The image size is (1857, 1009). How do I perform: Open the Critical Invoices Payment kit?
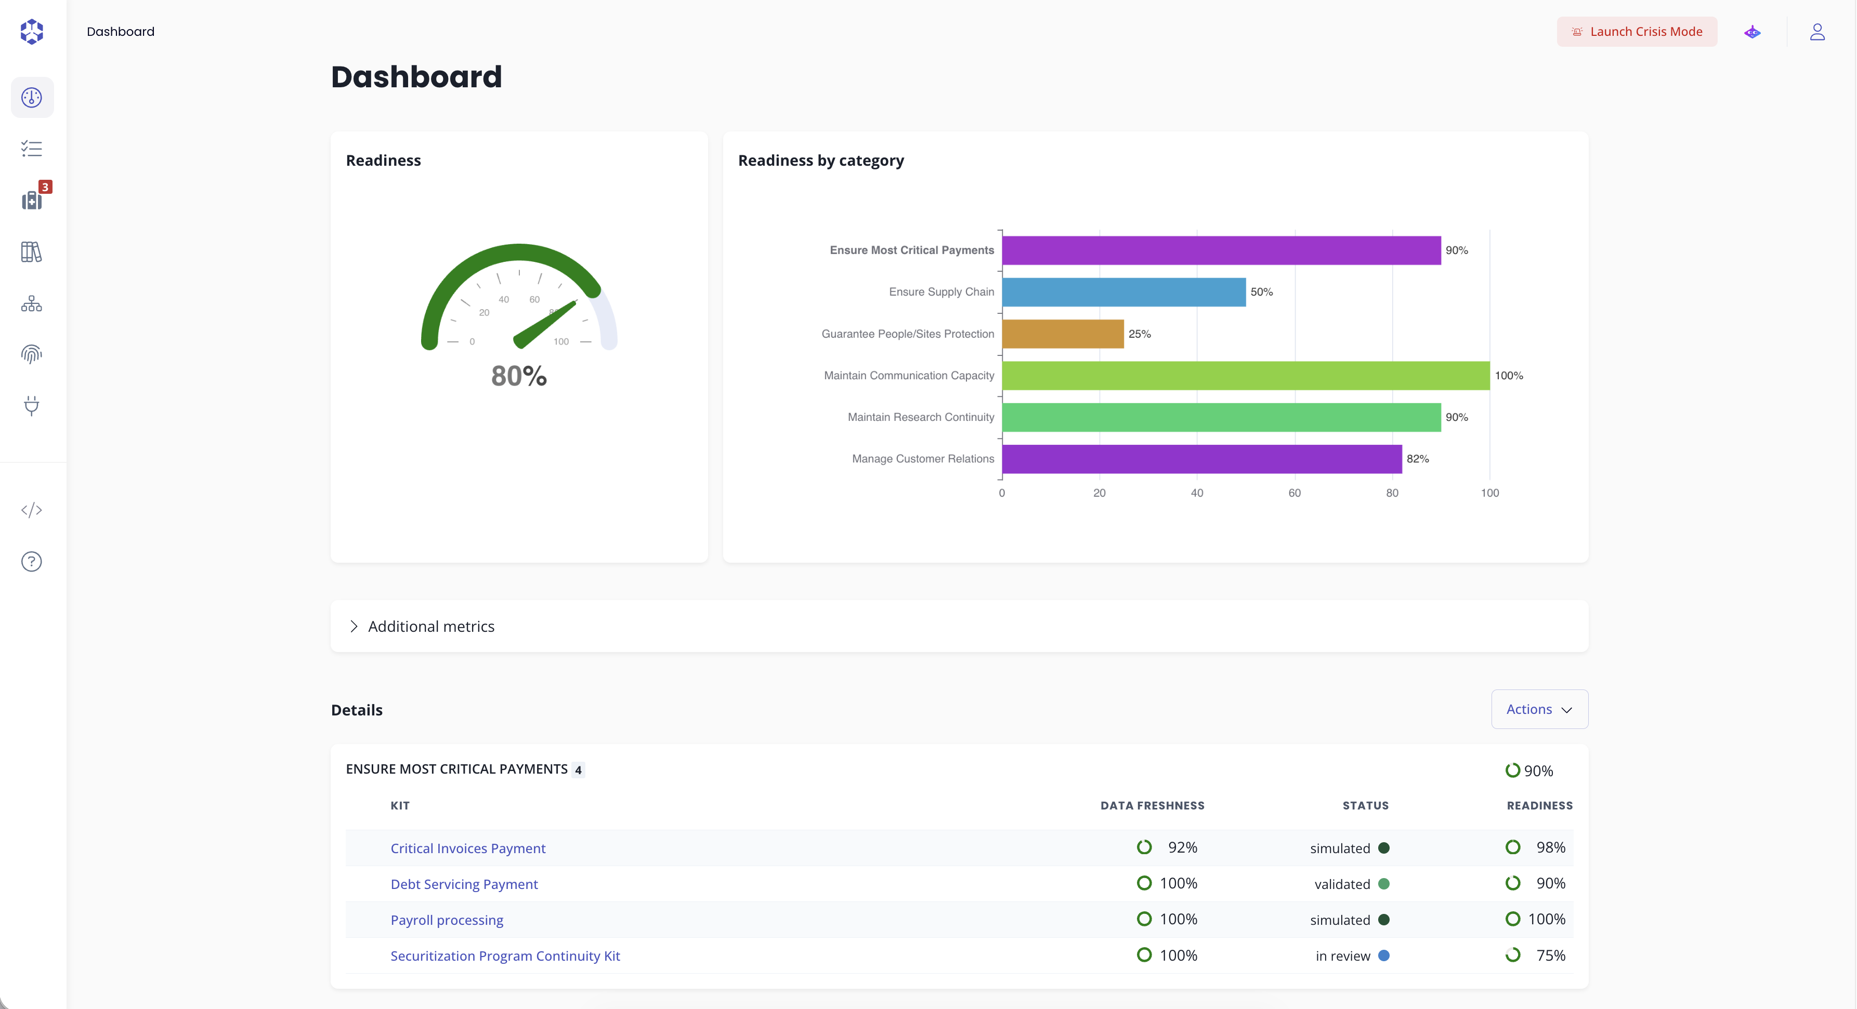tap(468, 848)
